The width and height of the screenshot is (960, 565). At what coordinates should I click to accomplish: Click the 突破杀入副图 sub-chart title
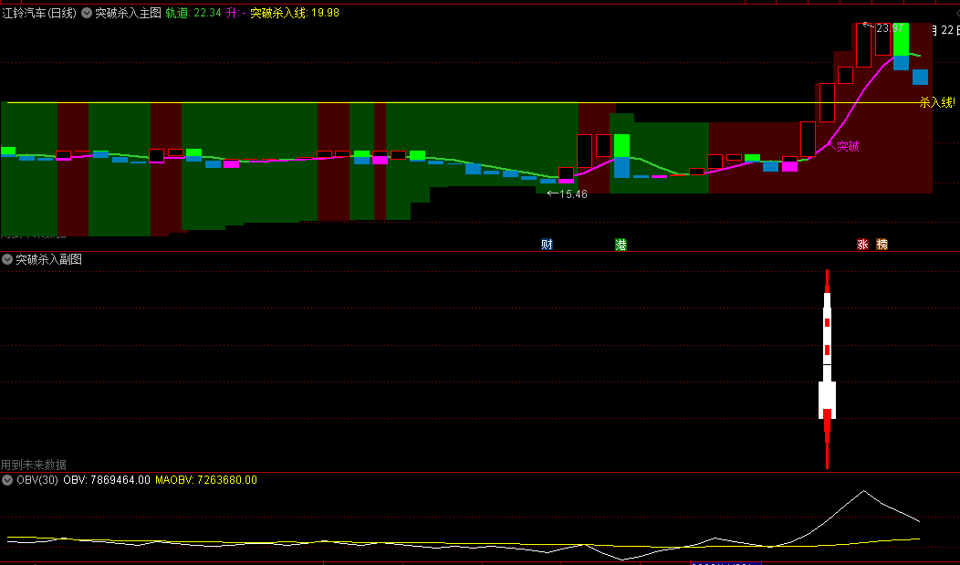(x=49, y=259)
